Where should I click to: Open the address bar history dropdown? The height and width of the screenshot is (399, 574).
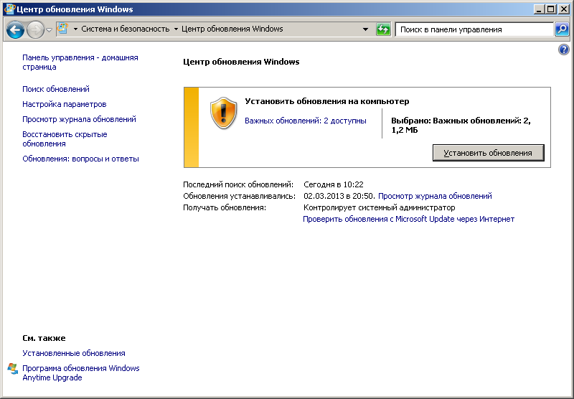(x=365, y=29)
